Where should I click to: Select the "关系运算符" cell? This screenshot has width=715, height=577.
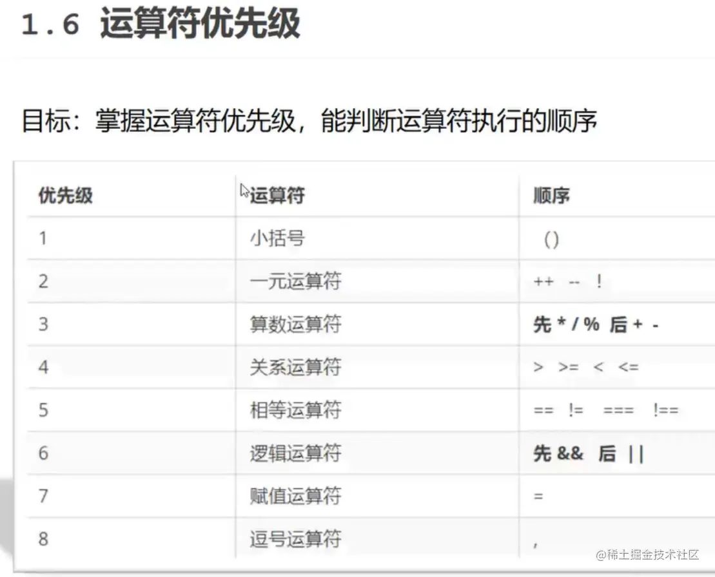tap(295, 366)
